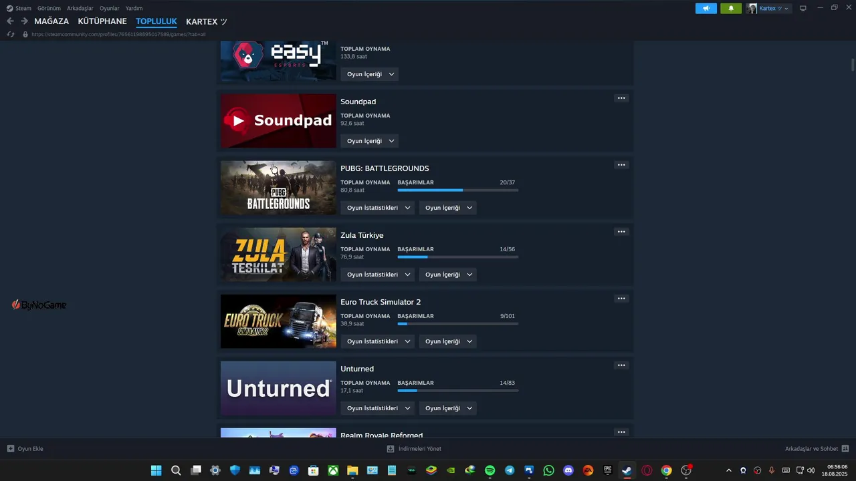Expand Oyun İstatistikleri for Euro Truck Simulator 2

pyautogui.click(x=377, y=341)
